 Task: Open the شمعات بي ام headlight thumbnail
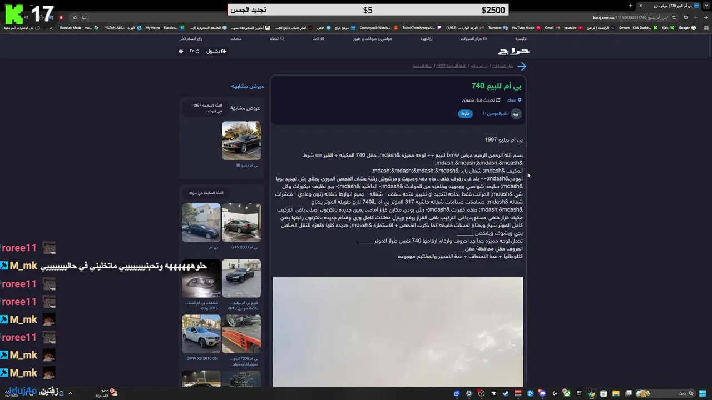[201, 278]
